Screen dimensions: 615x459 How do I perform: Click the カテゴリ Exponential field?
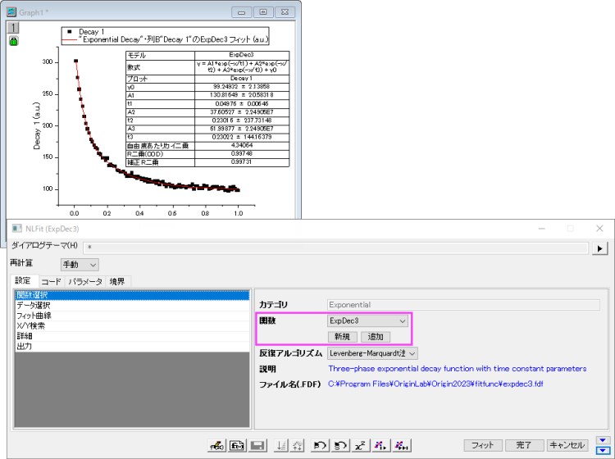tap(463, 305)
